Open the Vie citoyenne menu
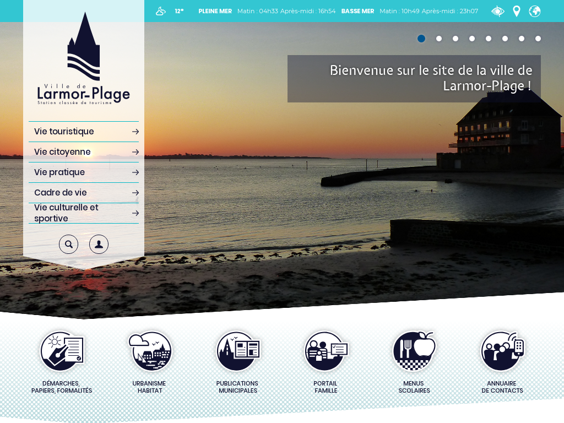This screenshot has width=564, height=423. (x=84, y=152)
